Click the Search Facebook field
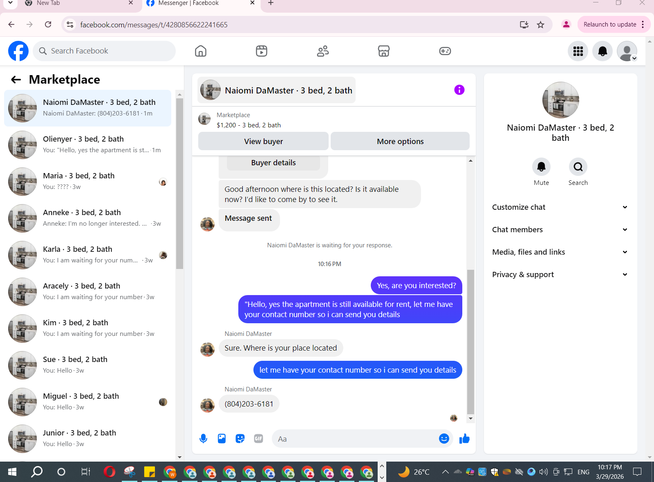This screenshot has width=654, height=482. [x=104, y=51]
